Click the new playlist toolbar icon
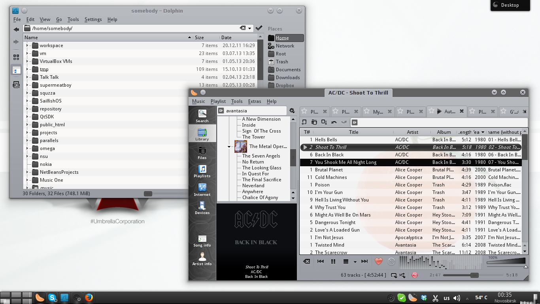 tap(304, 122)
